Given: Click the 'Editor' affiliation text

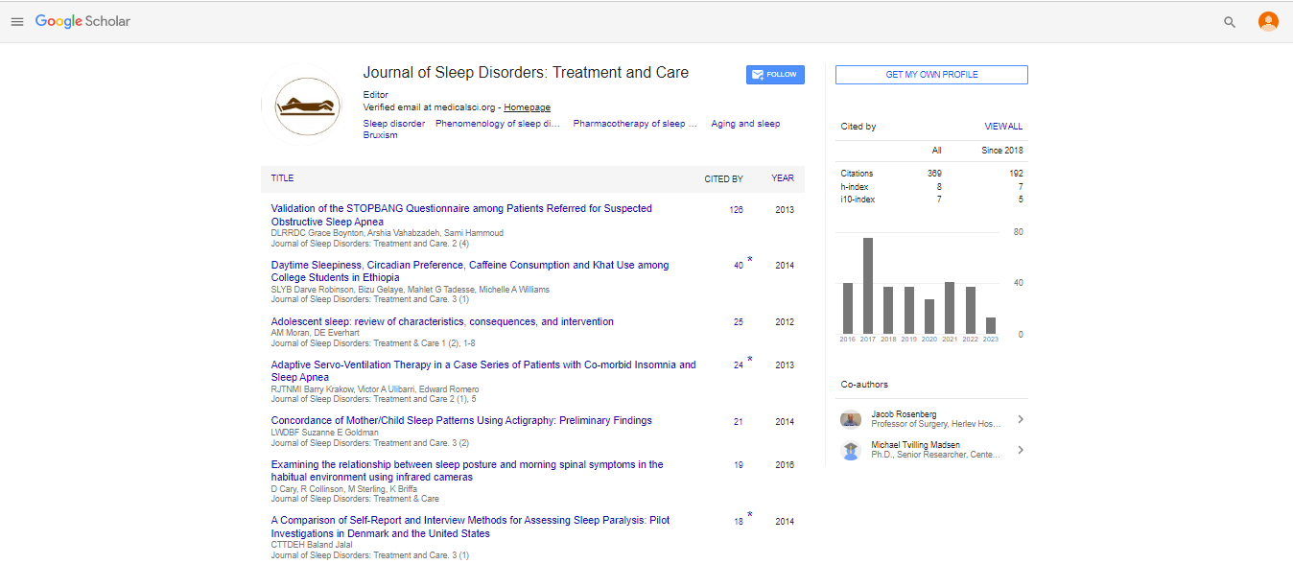Looking at the screenshot, I should coord(376,94).
